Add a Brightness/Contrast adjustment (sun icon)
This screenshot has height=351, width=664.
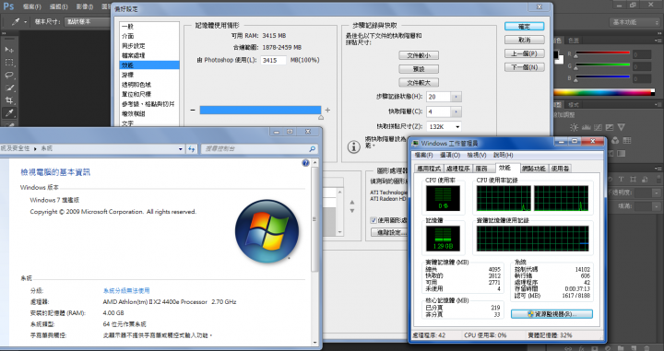click(x=574, y=127)
